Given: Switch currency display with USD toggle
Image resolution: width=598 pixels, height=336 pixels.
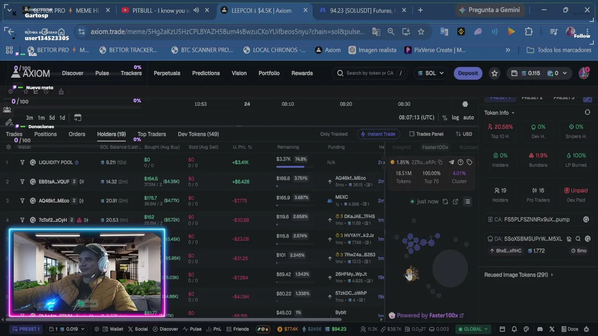Looking at the screenshot, I should pos(463,134).
